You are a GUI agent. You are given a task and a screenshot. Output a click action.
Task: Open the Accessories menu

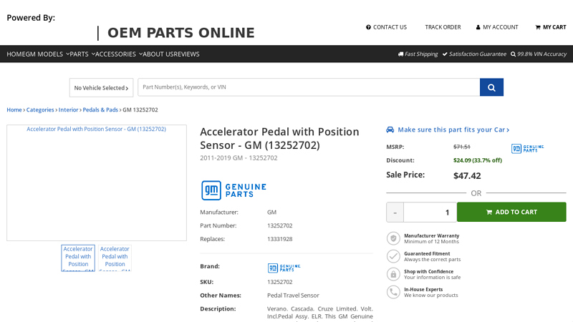(x=118, y=54)
